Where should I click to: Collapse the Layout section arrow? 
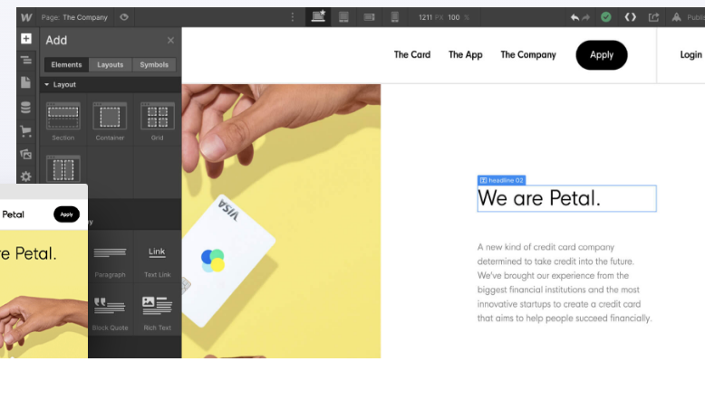(47, 84)
